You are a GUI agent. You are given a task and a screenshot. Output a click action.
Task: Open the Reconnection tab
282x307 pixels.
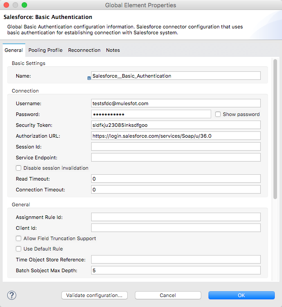point(84,50)
